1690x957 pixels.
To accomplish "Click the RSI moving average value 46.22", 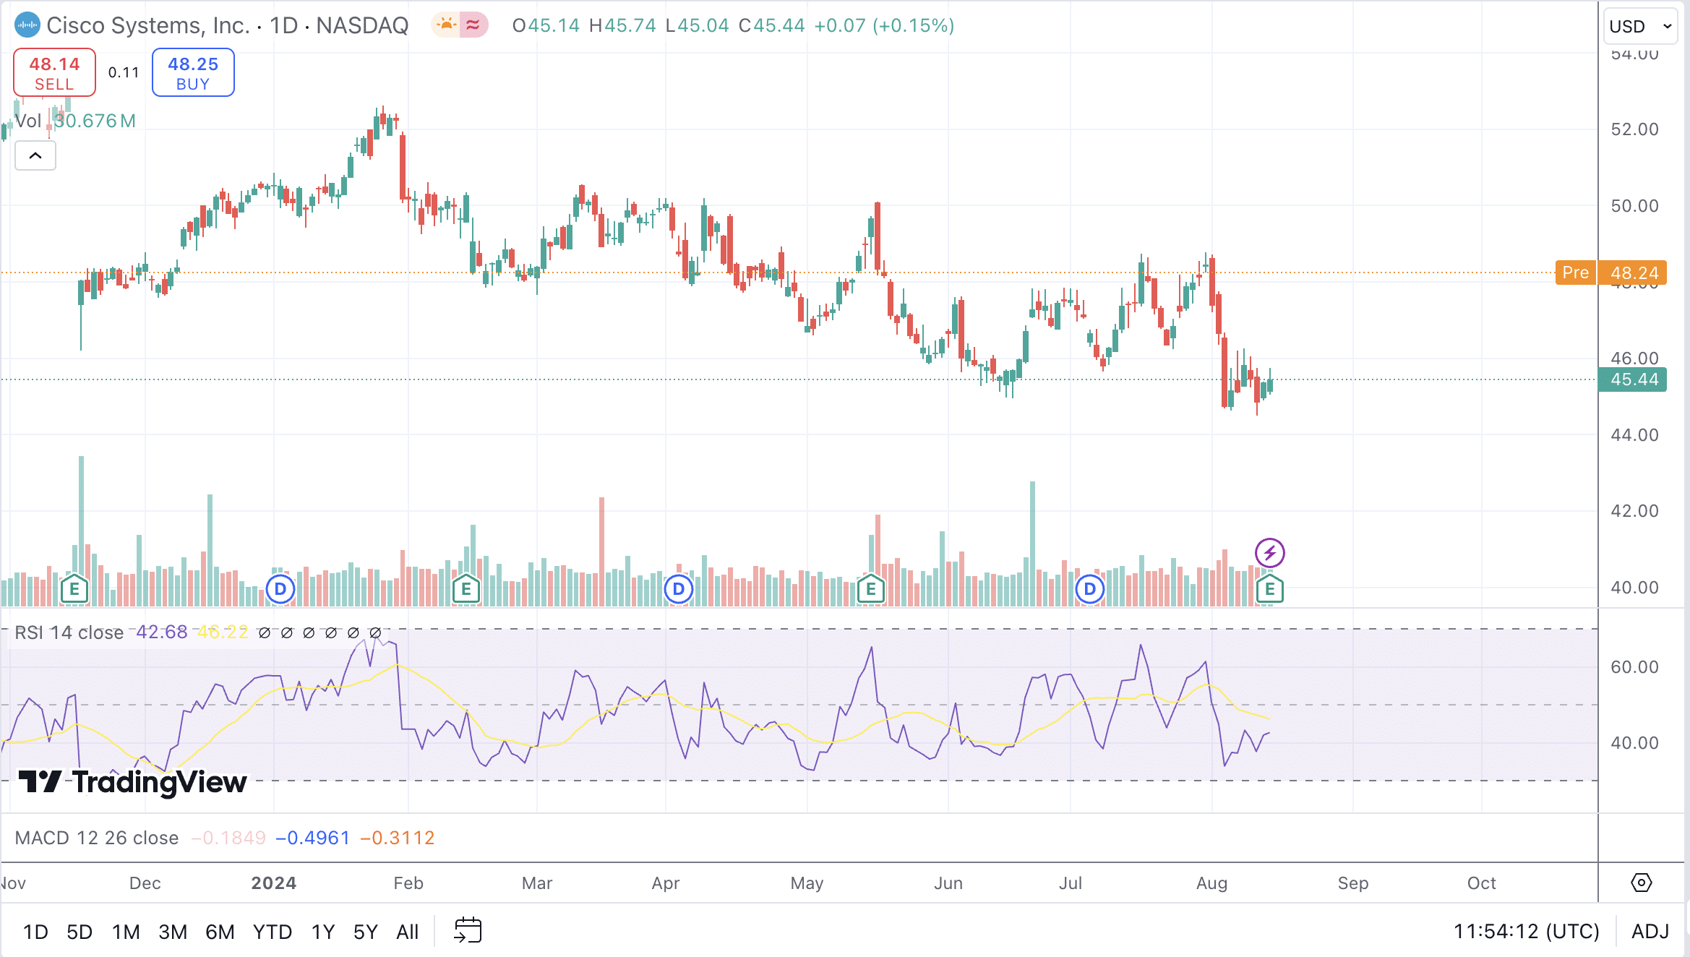I will 223,632.
